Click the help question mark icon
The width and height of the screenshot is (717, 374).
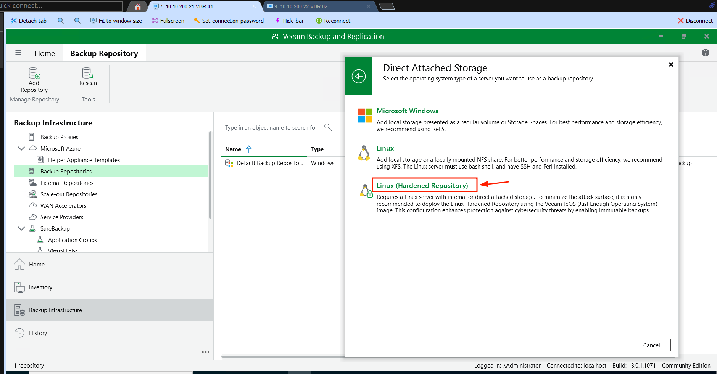coord(706,53)
